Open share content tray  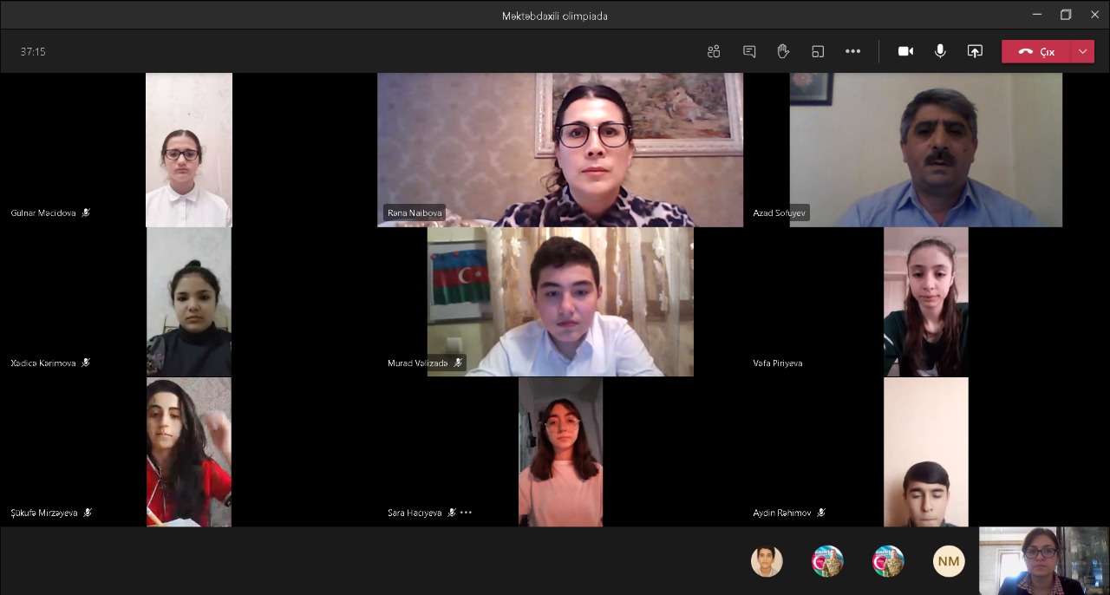tap(975, 51)
